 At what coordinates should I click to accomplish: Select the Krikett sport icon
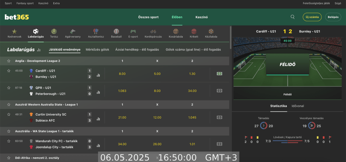[x=194, y=31]
